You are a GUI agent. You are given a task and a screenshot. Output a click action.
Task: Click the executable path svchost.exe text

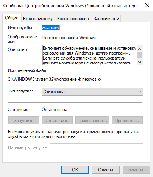click(54, 79)
